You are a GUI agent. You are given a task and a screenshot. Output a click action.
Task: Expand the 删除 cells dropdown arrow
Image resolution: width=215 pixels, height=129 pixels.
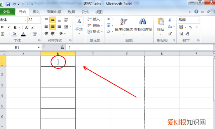[102, 25]
